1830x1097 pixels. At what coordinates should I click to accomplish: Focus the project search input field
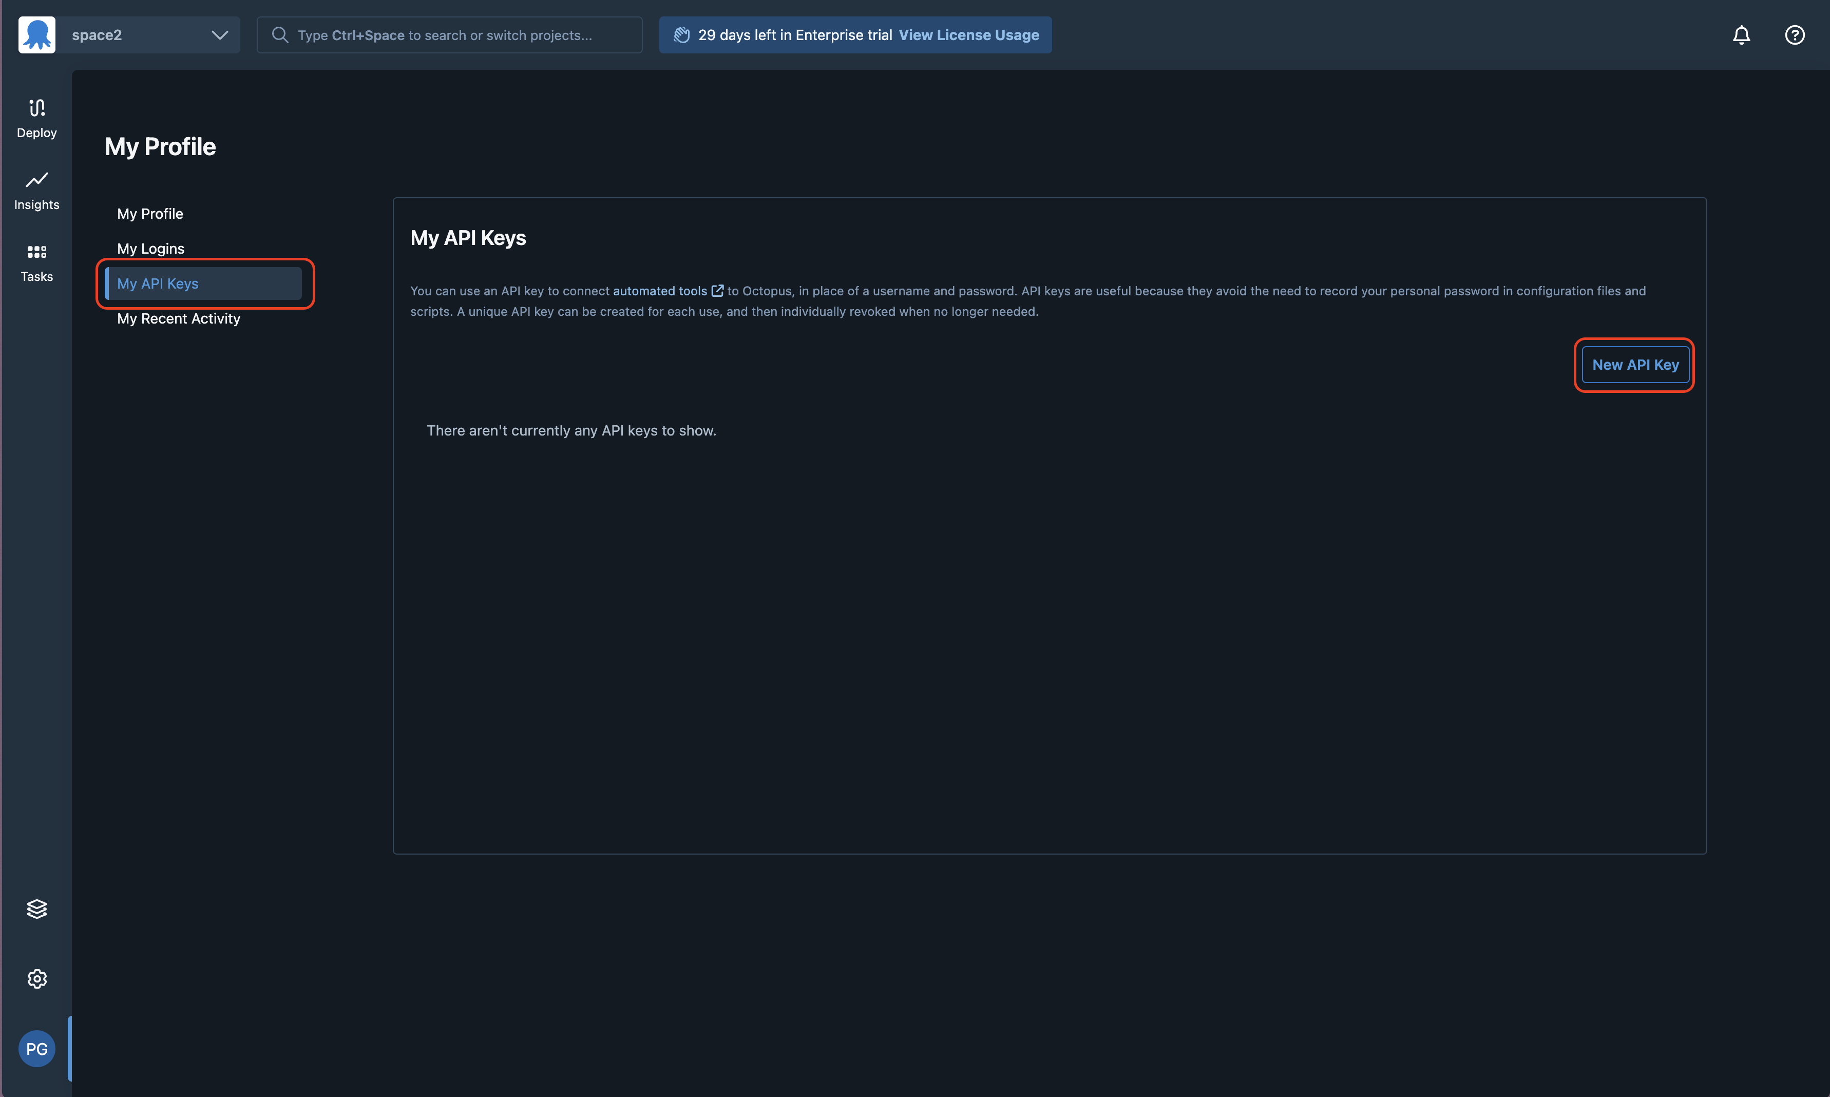[458, 35]
